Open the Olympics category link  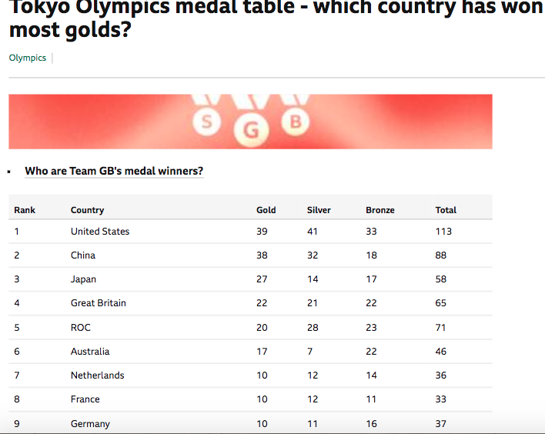coord(28,58)
